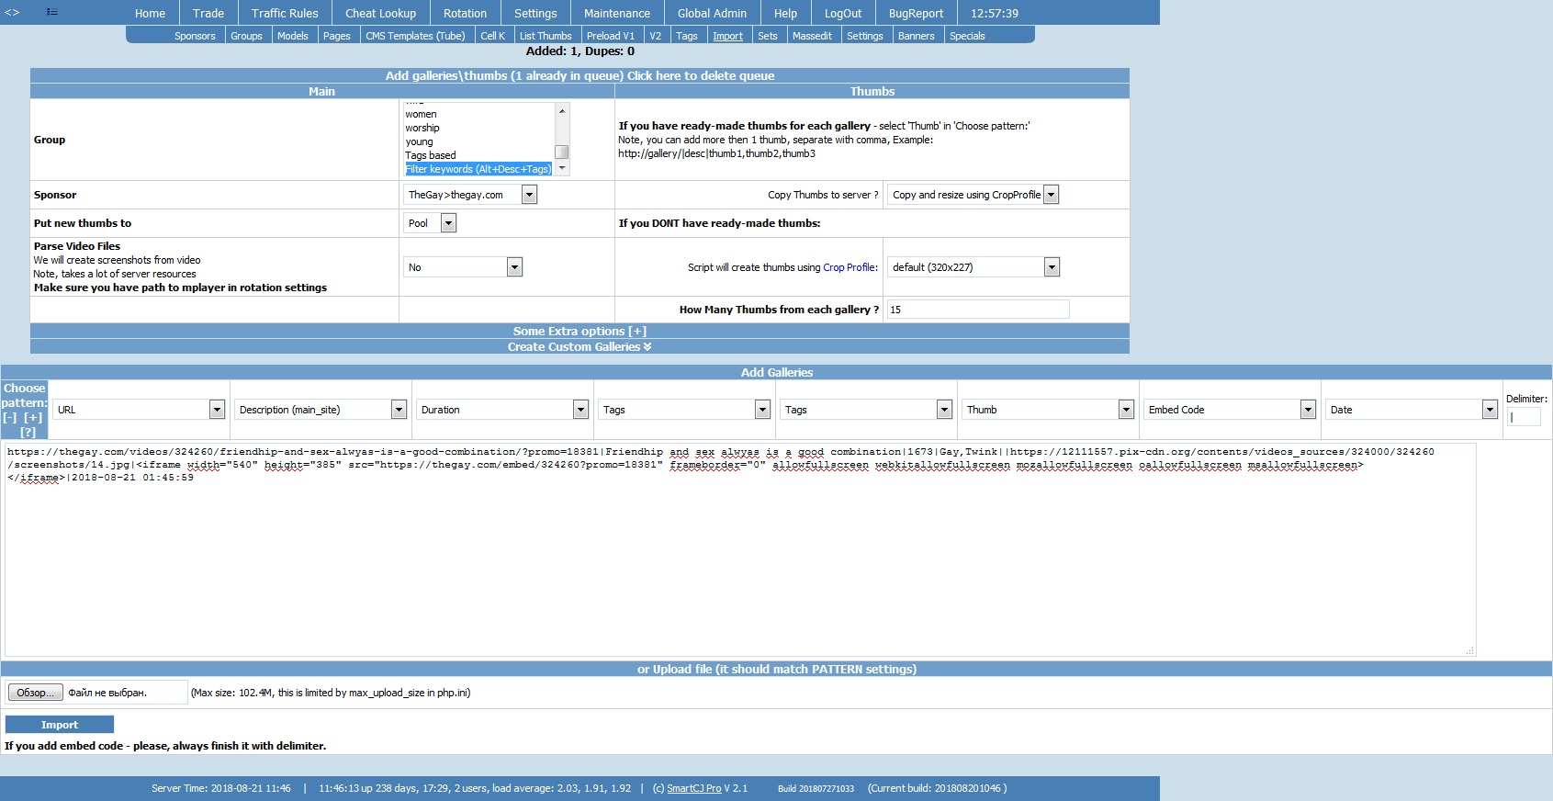The height and width of the screenshot is (801, 1553).
Task: Open the Parse Video Files No dropdown
Action: click(463, 267)
